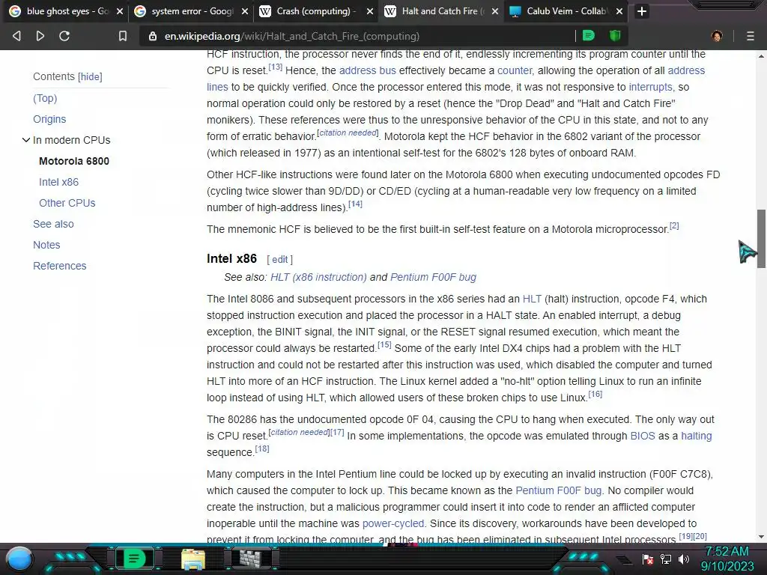The width and height of the screenshot is (767, 575).
Task: Open the browser hamburger menu
Action: click(751, 36)
